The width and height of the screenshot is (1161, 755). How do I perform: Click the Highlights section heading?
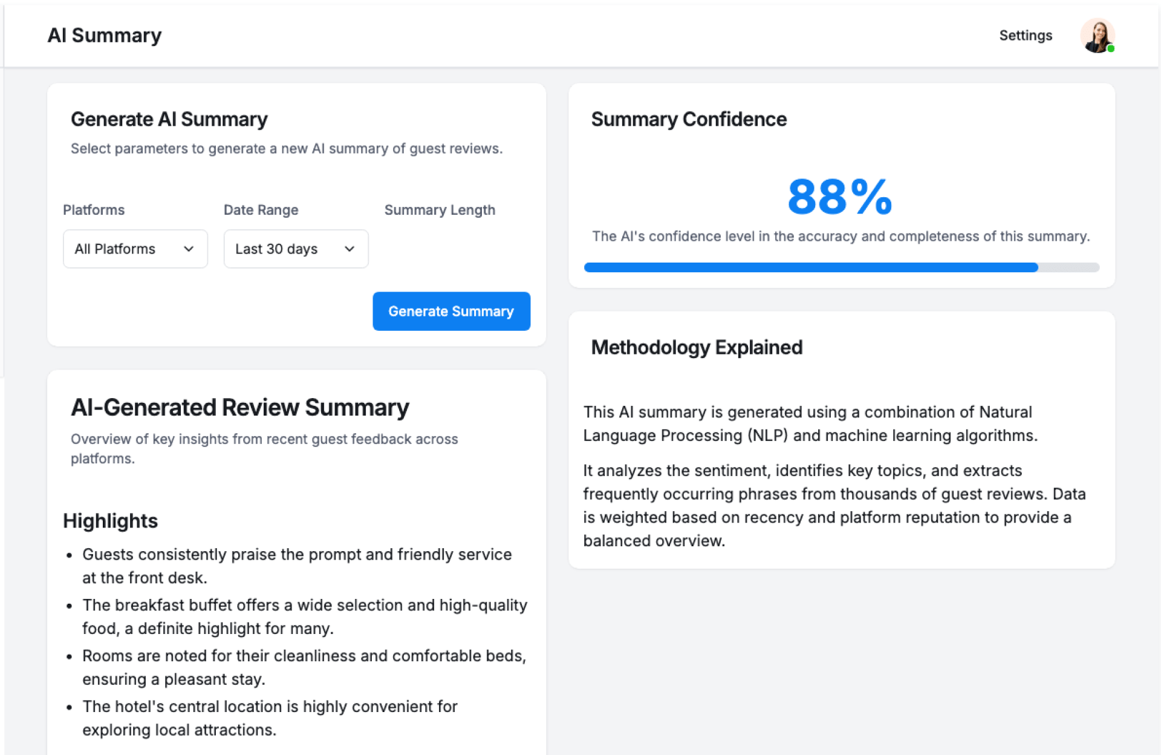110,521
